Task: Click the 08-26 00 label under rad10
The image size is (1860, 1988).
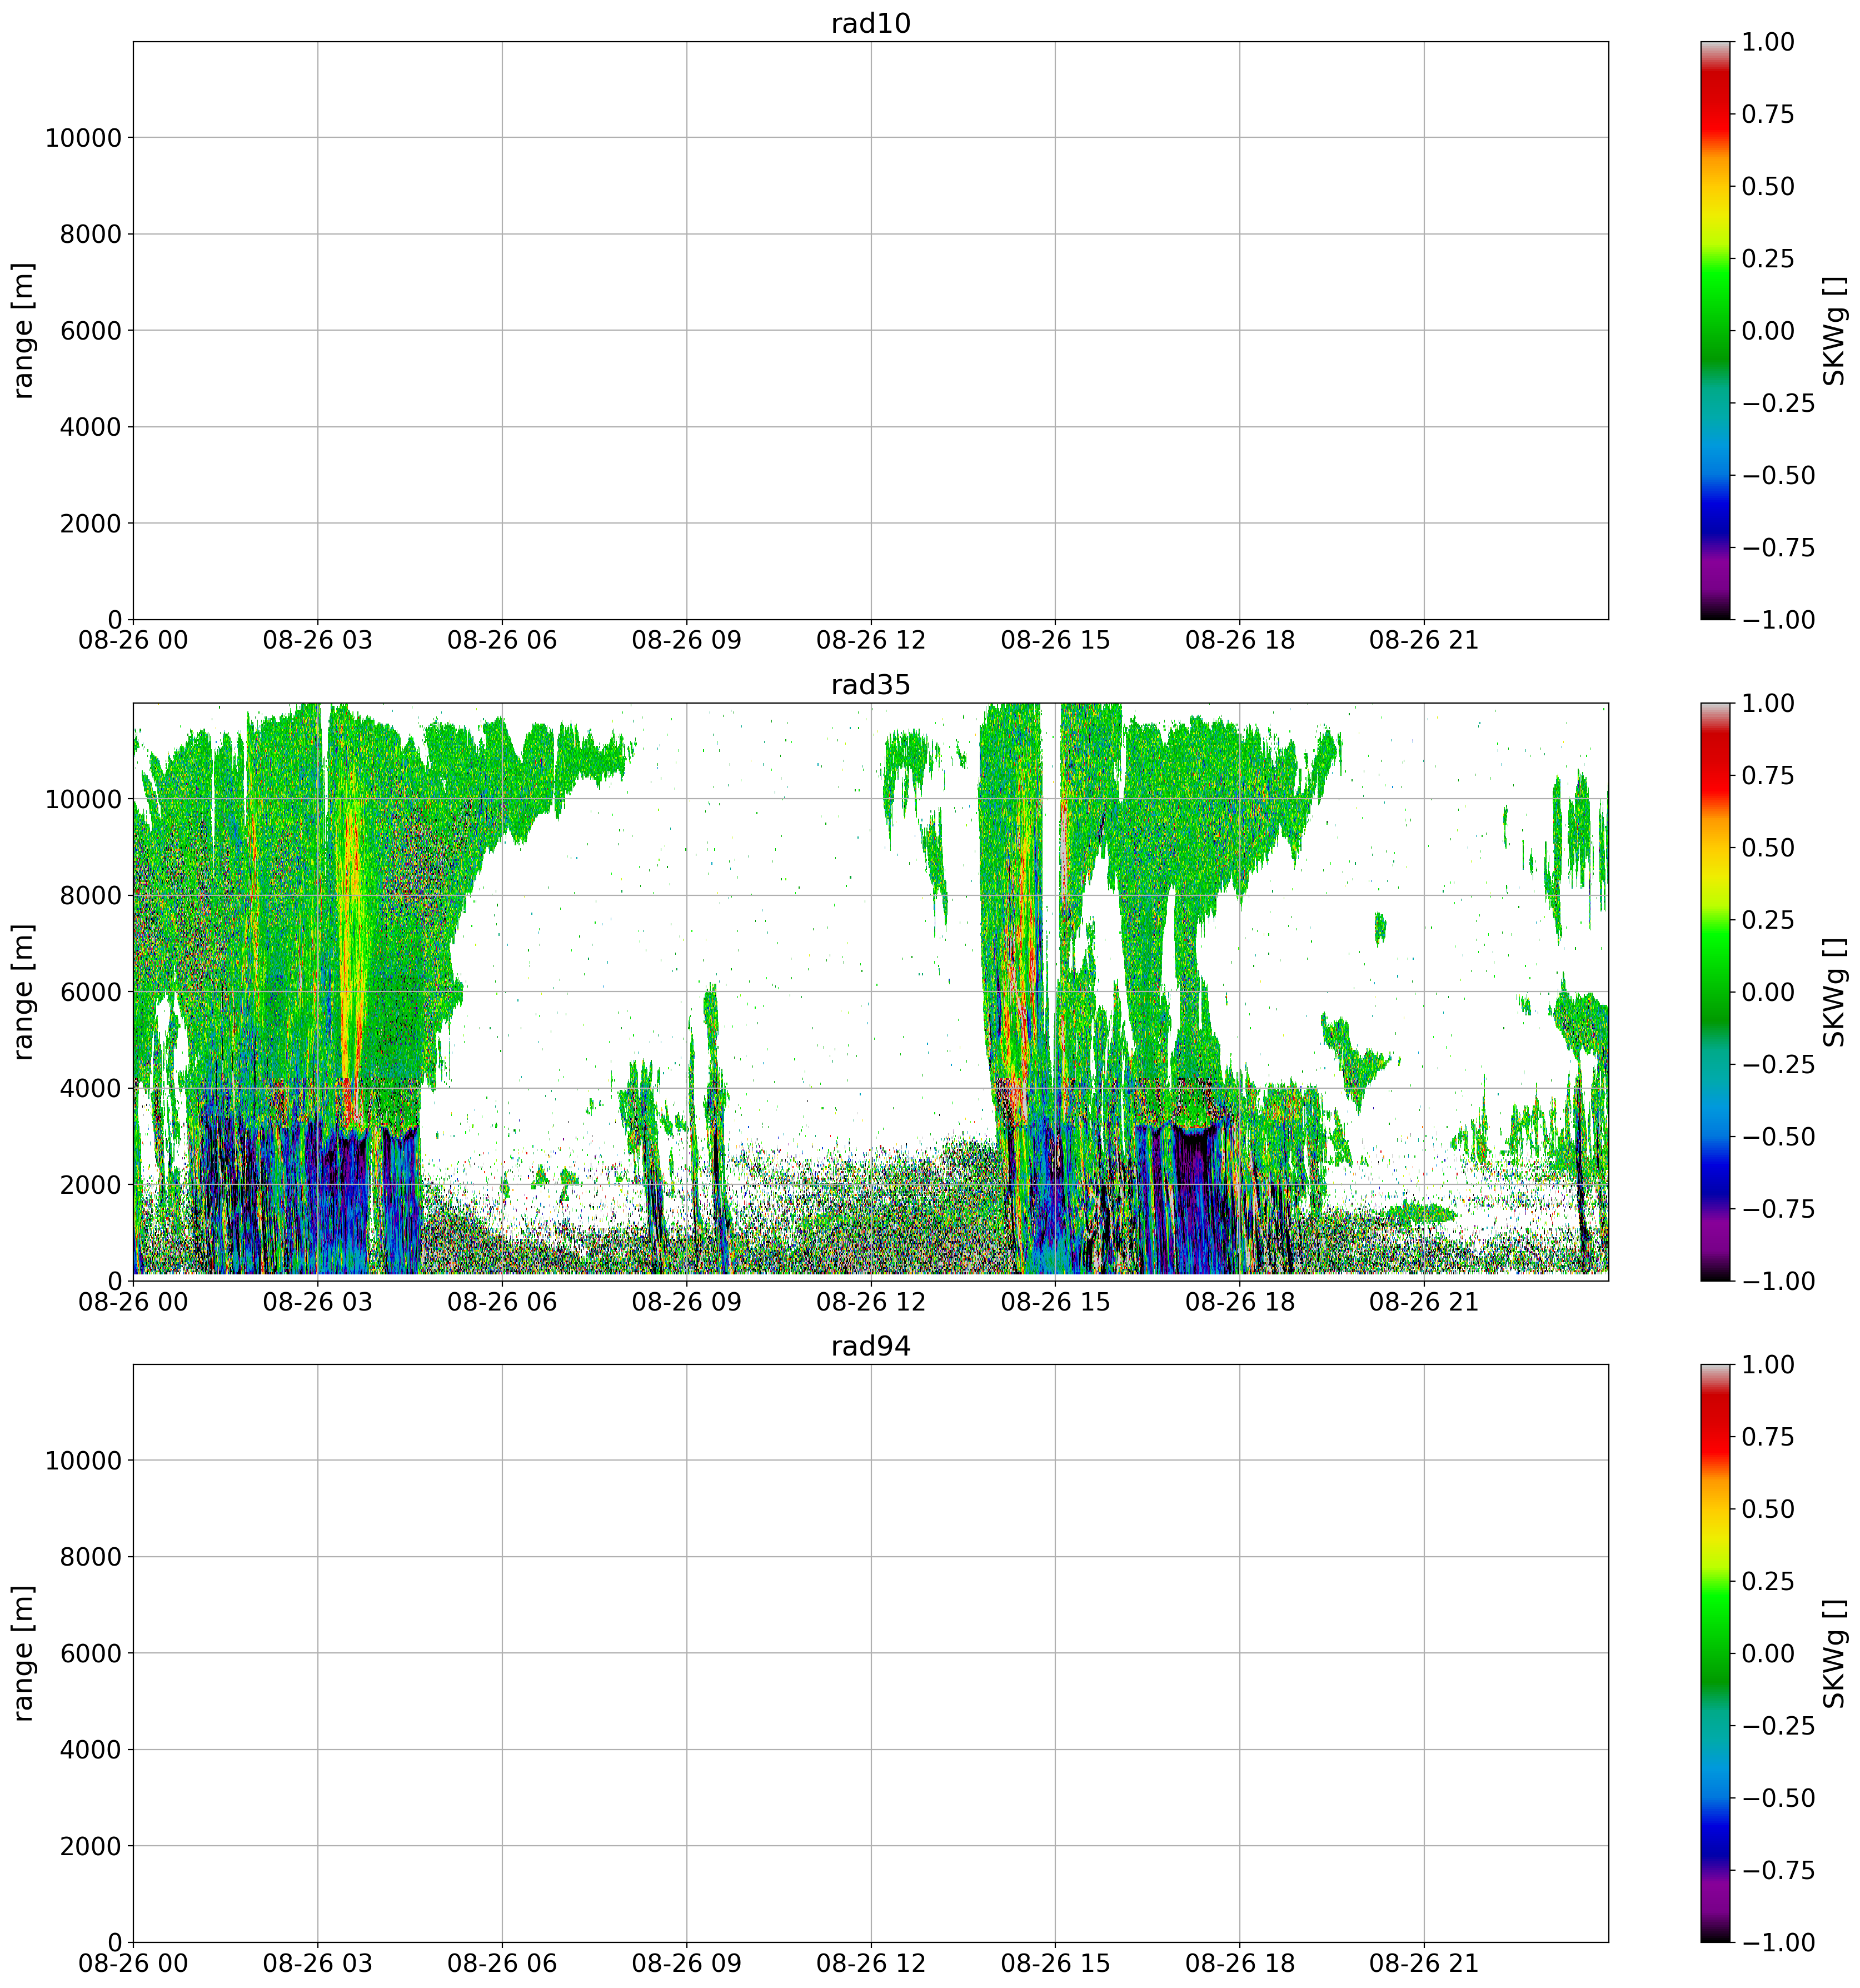Action: coord(133,641)
